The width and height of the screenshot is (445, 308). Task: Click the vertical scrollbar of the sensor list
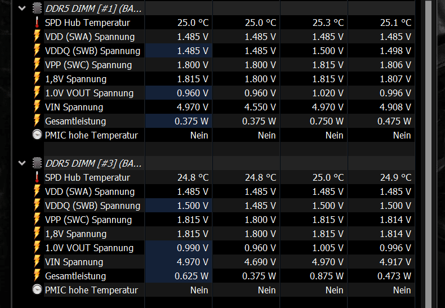coord(428,154)
